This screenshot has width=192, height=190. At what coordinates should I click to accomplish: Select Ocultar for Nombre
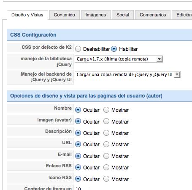click(78, 110)
